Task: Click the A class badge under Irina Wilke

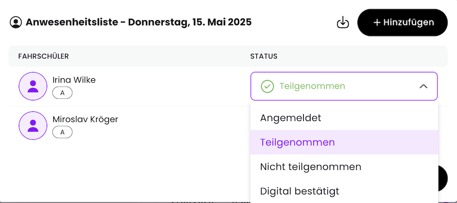Action: pyautogui.click(x=63, y=93)
